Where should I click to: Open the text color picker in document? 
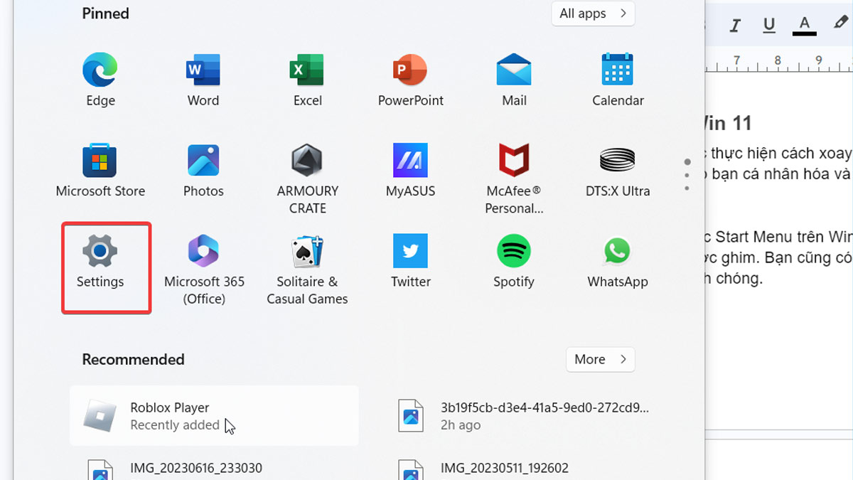tap(805, 25)
